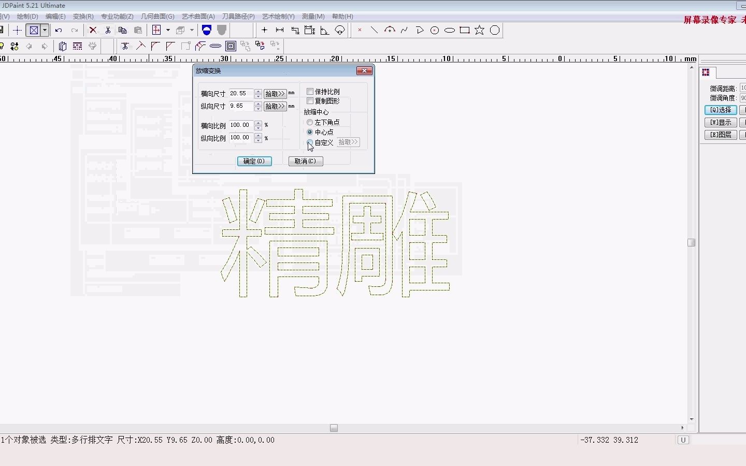This screenshot has width=746, height=466.
Task: Click the 横向比例 percentage field
Action: click(241, 125)
